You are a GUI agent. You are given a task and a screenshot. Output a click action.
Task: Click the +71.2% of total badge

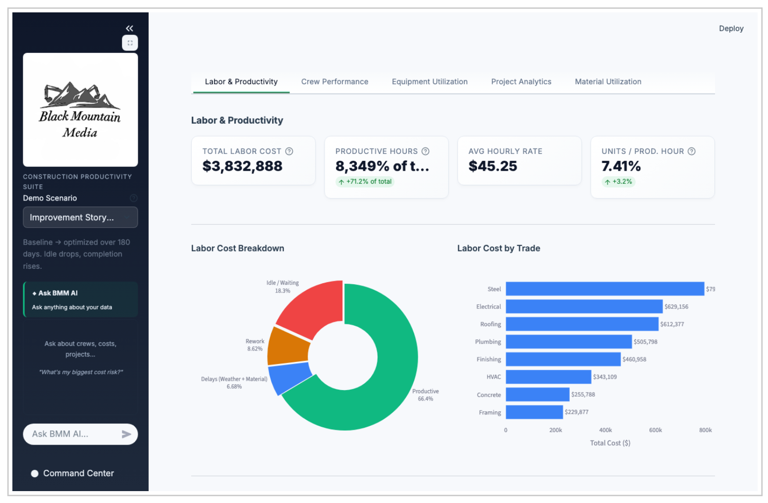coord(365,182)
